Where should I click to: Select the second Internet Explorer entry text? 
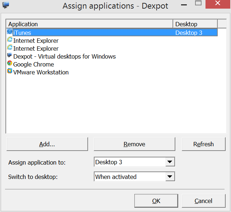[36, 49]
